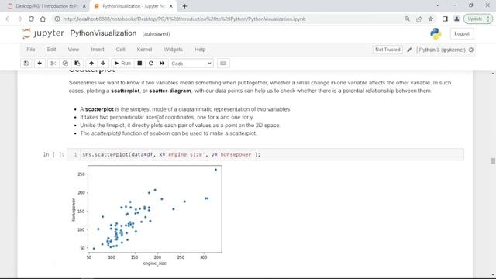Screen dimensions: 496x279
Task: Open the File menu
Action: click(31, 50)
